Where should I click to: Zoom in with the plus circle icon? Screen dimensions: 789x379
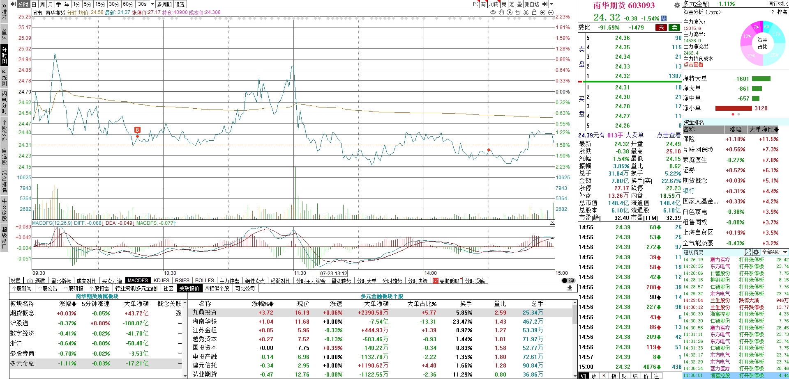click(542, 13)
